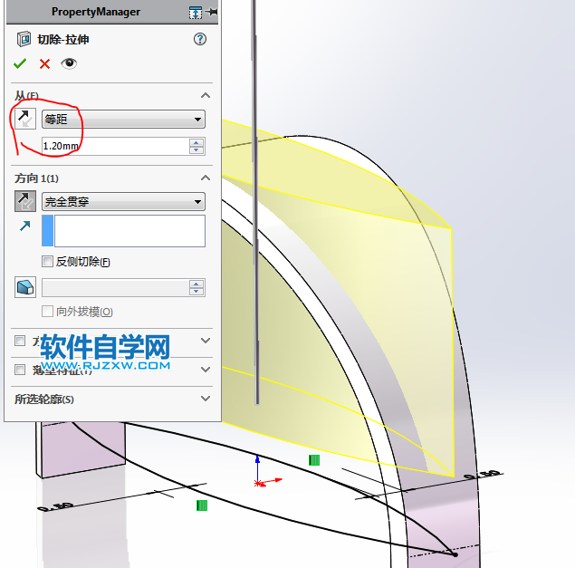The width and height of the screenshot is (575, 568).
Task: Enable the Direction 2 checkbox
Action: (20, 341)
